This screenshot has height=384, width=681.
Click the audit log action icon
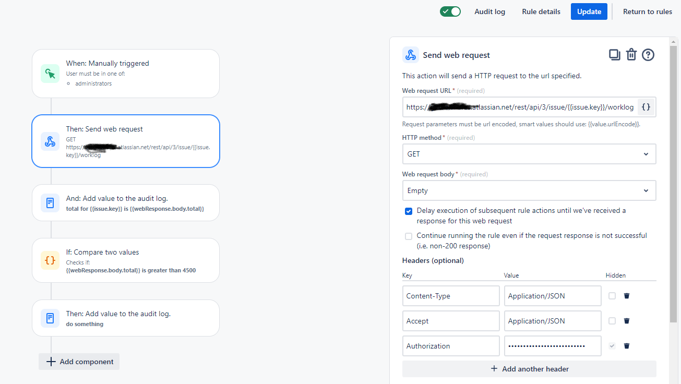pos(50,202)
